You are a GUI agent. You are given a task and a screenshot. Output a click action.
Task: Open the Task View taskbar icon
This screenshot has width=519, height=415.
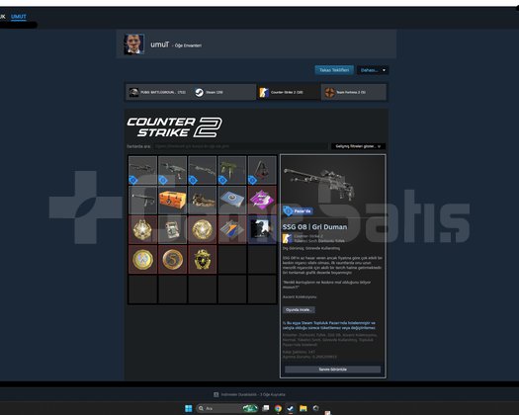[266, 408]
